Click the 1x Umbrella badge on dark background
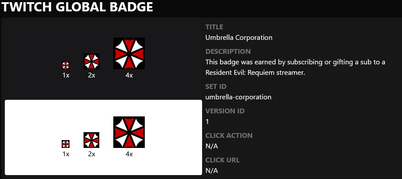The width and height of the screenshot is (402, 179). pos(66,65)
